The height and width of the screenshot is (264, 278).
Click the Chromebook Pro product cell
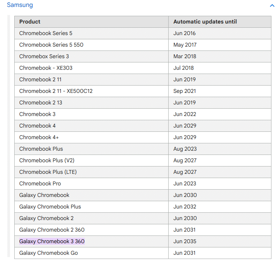coord(40,183)
